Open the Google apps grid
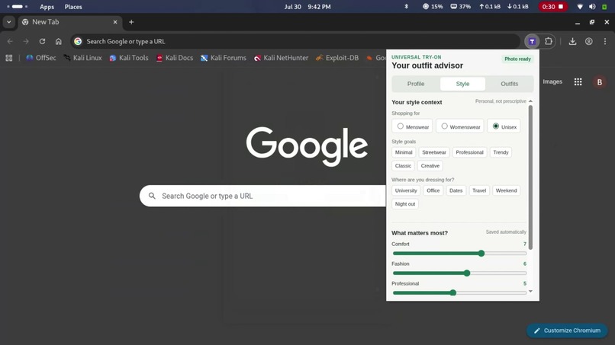The image size is (615, 345). 578,81
